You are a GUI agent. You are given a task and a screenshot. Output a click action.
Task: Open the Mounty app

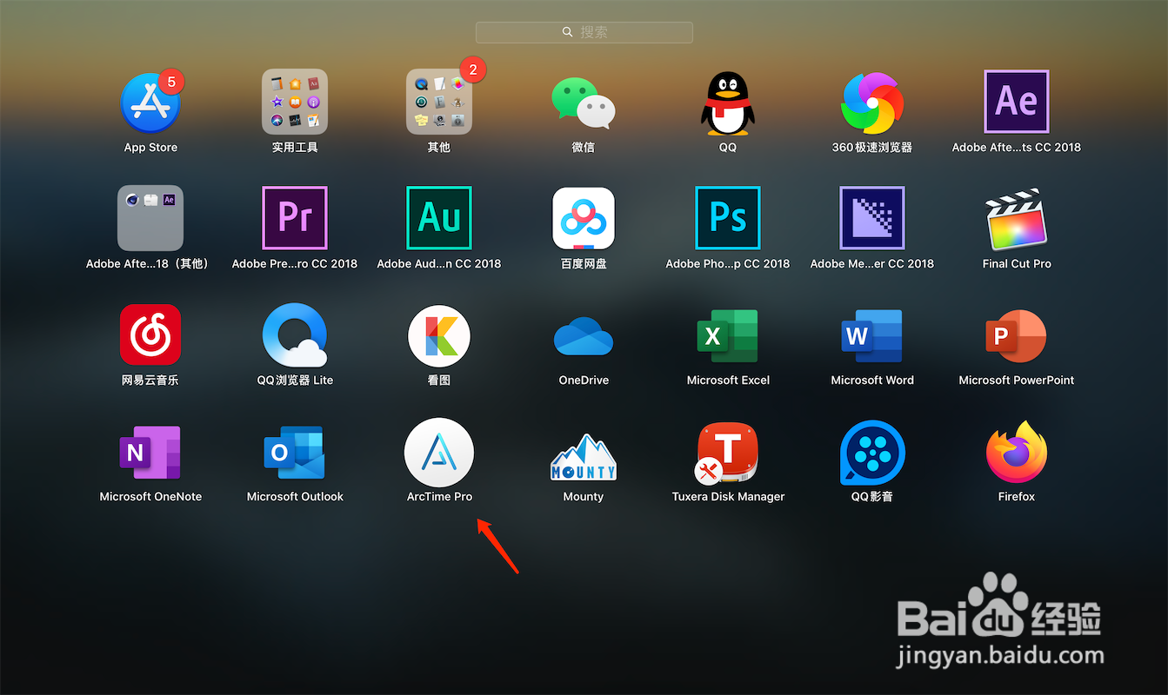coord(584,456)
